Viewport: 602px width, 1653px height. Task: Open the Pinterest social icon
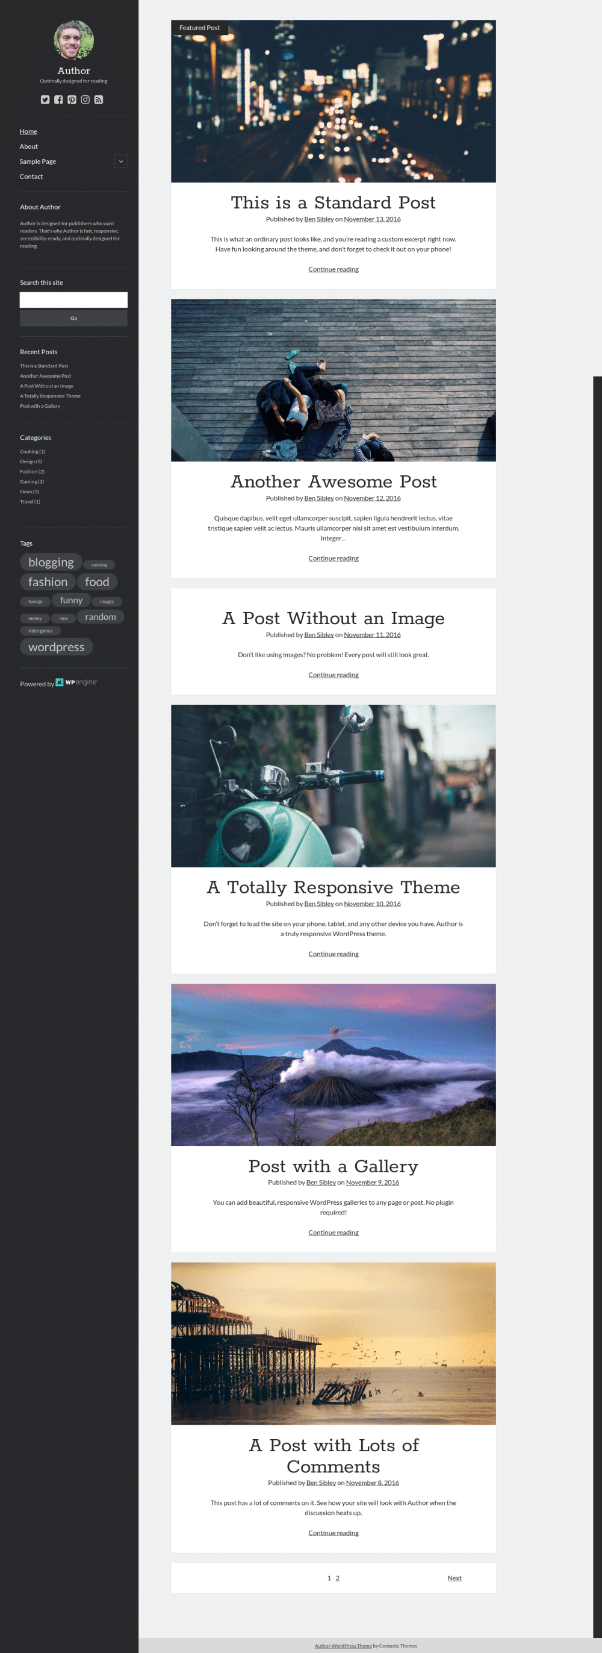tap(72, 99)
